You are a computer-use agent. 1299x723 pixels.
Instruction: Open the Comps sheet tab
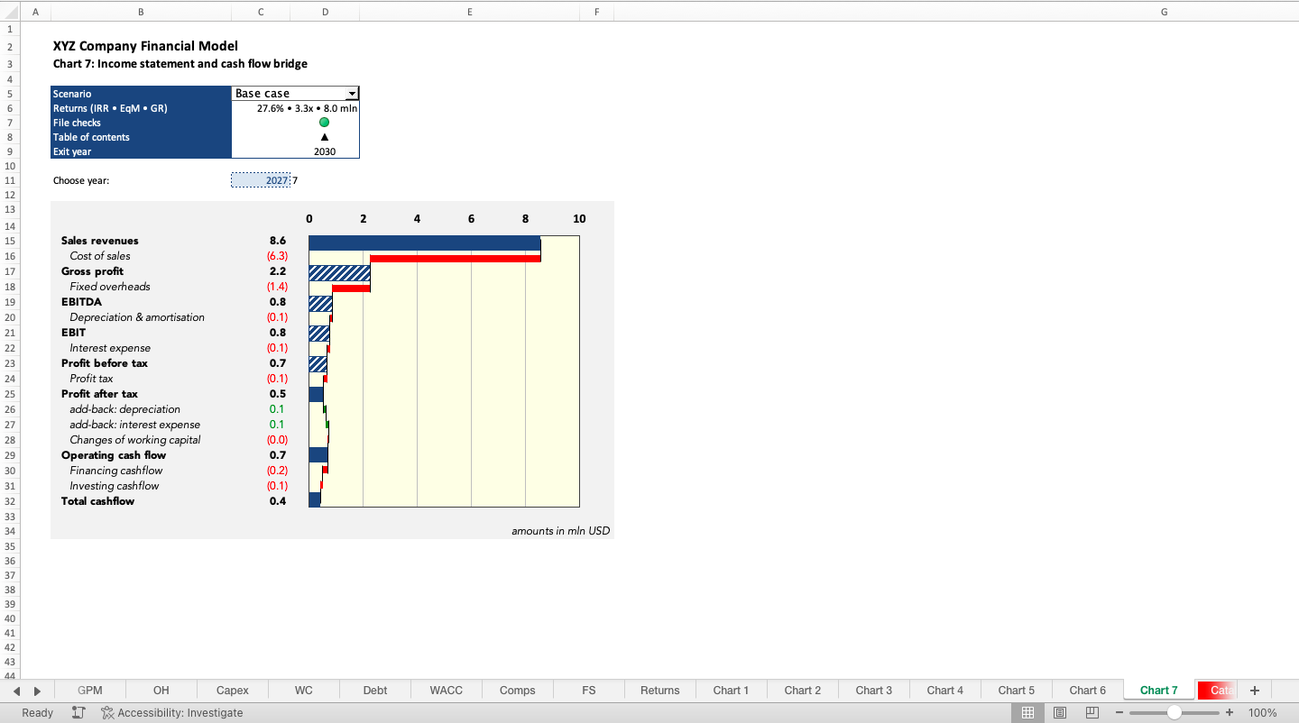coord(518,691)
